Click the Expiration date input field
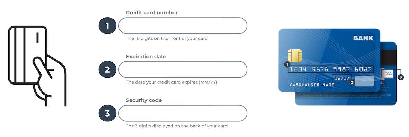409x137 pixels. [183, 69]
